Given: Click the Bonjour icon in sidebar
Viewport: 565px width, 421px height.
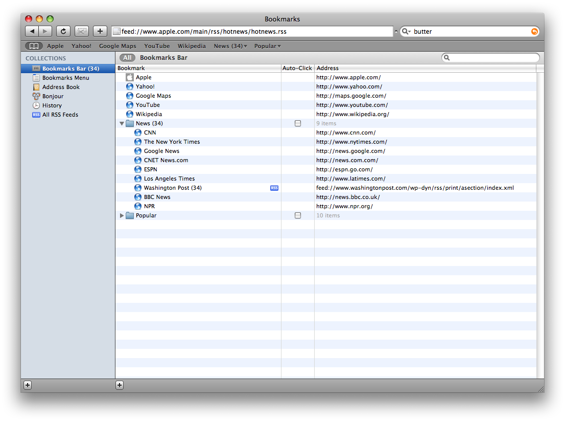Looking at the screenshot, I should point(36,96).
